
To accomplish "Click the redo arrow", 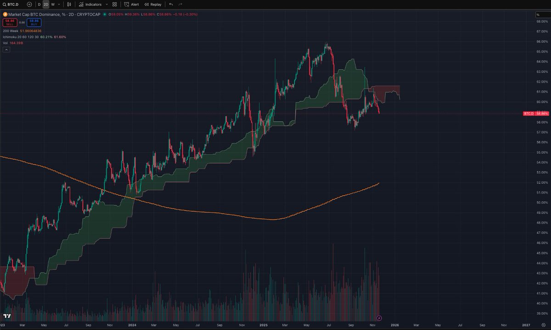I will pos(180,4).
